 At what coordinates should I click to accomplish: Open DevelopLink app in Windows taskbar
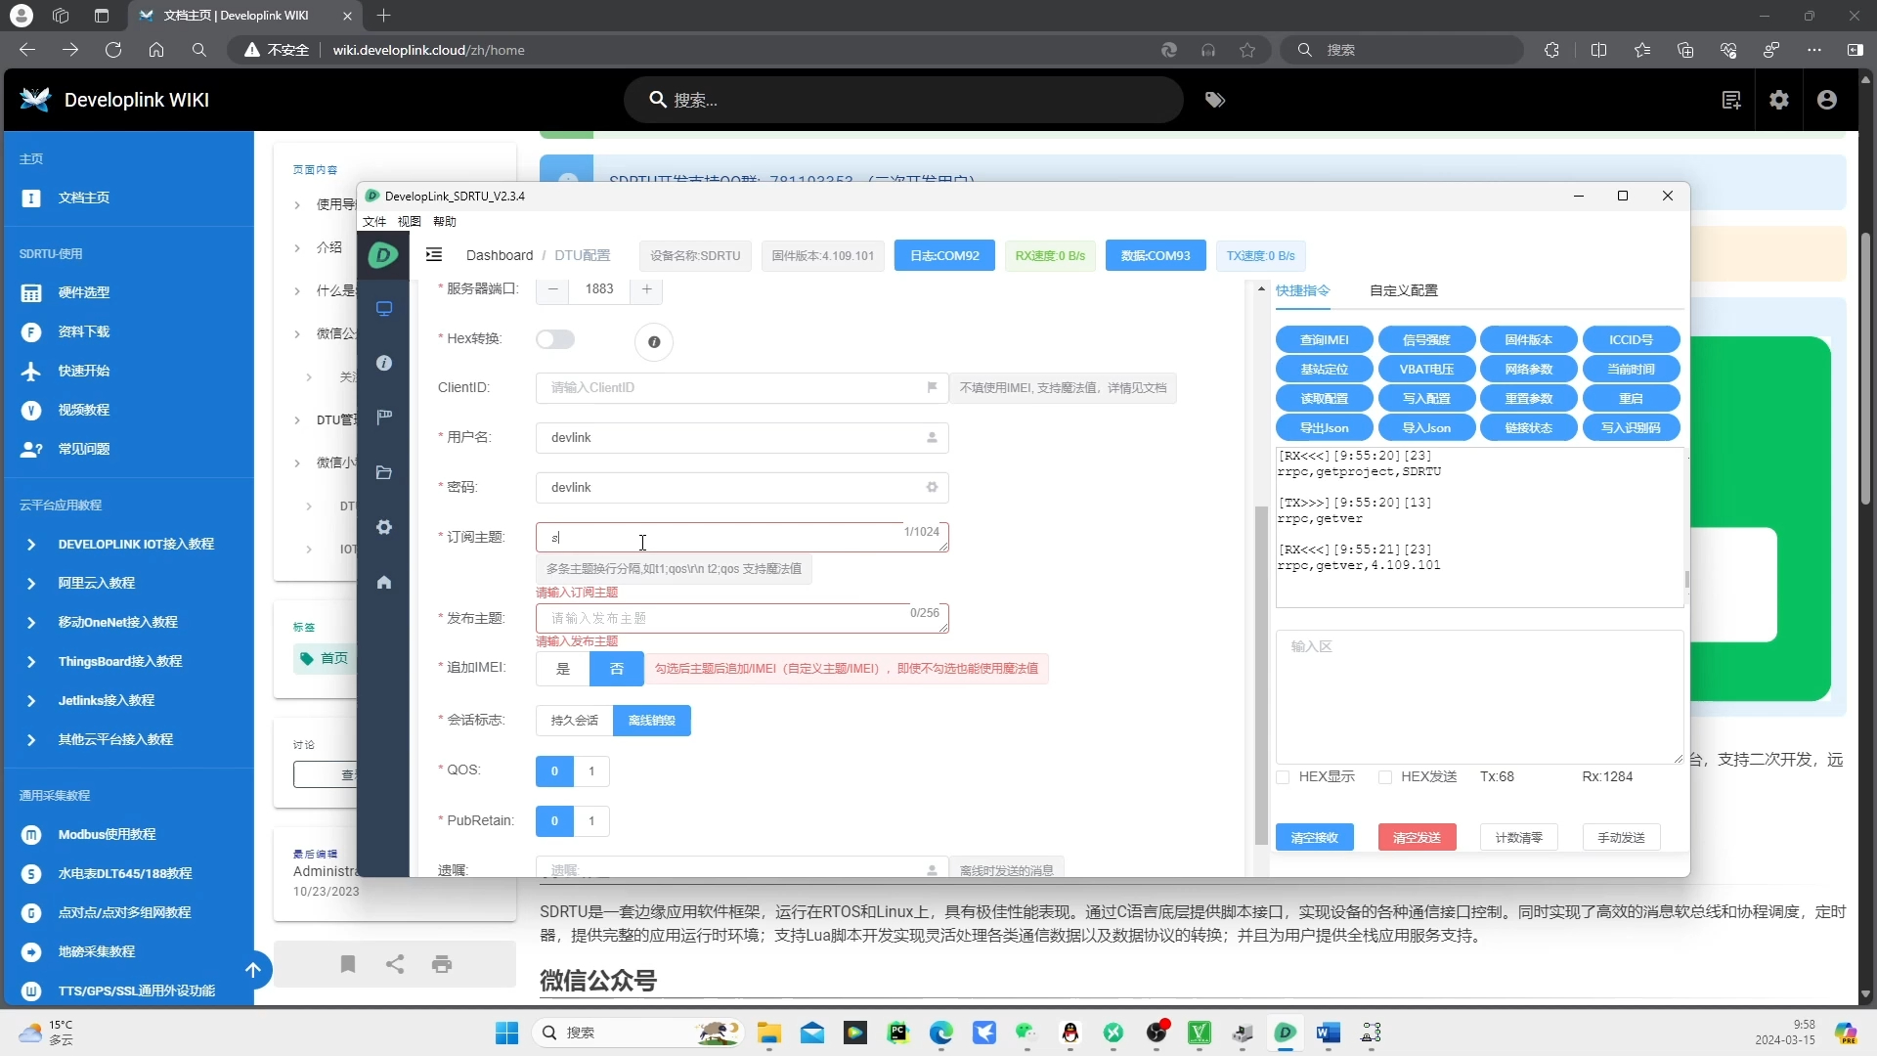(x=1286, y=1033)
